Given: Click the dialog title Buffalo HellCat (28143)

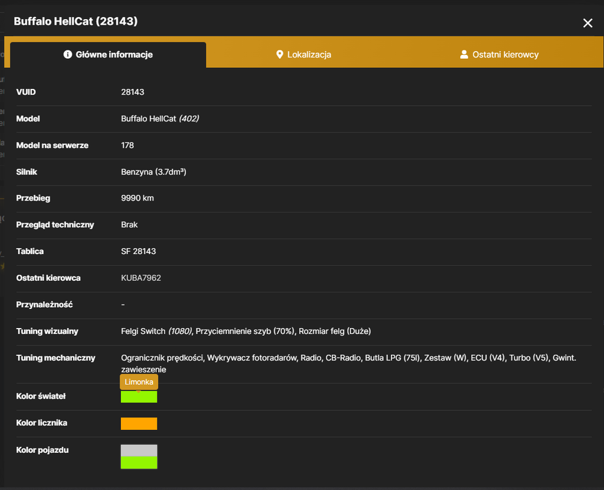Looking at the screenshot, I should tap(76, 21).
